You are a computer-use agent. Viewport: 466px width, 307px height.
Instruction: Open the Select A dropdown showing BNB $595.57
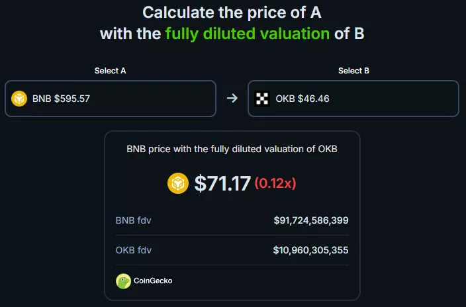[x=111, y=99]
